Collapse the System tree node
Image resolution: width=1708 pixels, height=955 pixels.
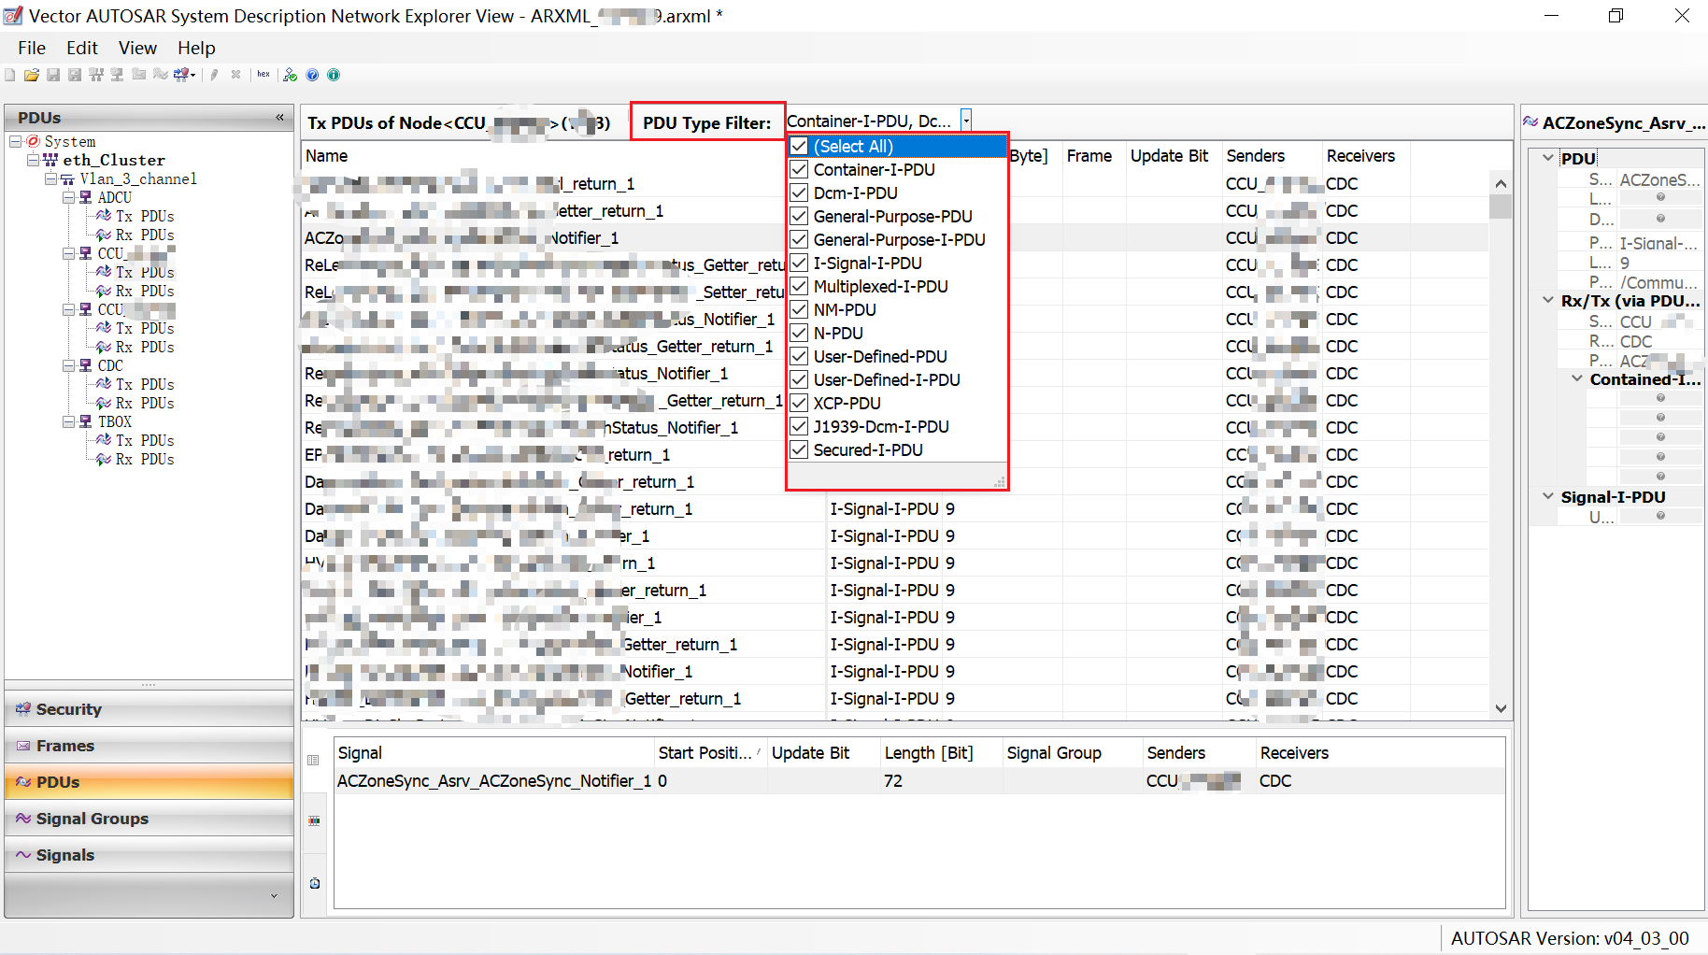(16, 141)
